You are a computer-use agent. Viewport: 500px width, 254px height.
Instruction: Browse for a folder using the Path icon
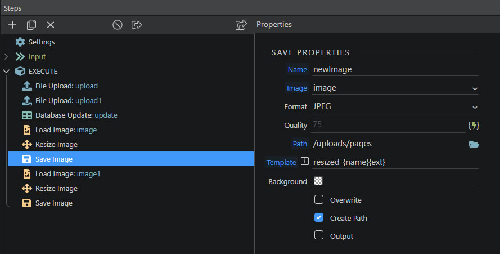pos(474,144)
